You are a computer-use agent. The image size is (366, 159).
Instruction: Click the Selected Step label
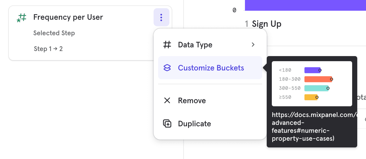54,33
